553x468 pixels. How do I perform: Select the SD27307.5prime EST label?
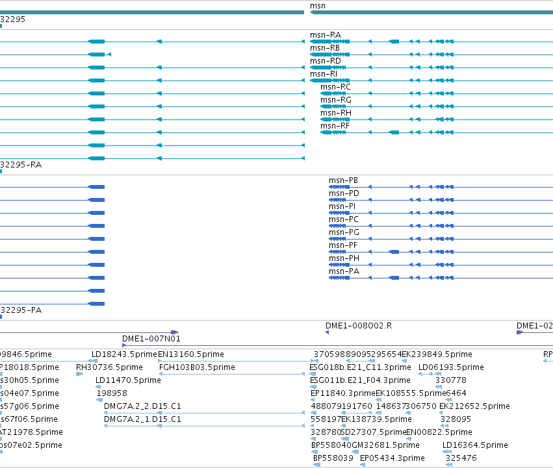374,433
